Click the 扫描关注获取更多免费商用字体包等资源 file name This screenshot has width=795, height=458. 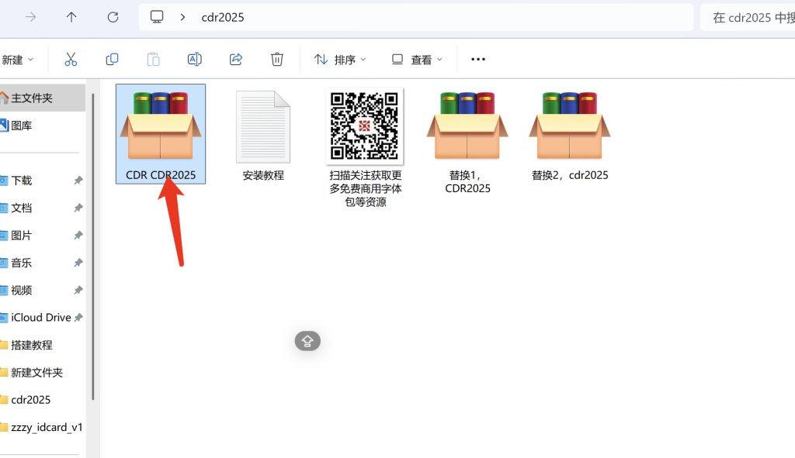[366, 189]
